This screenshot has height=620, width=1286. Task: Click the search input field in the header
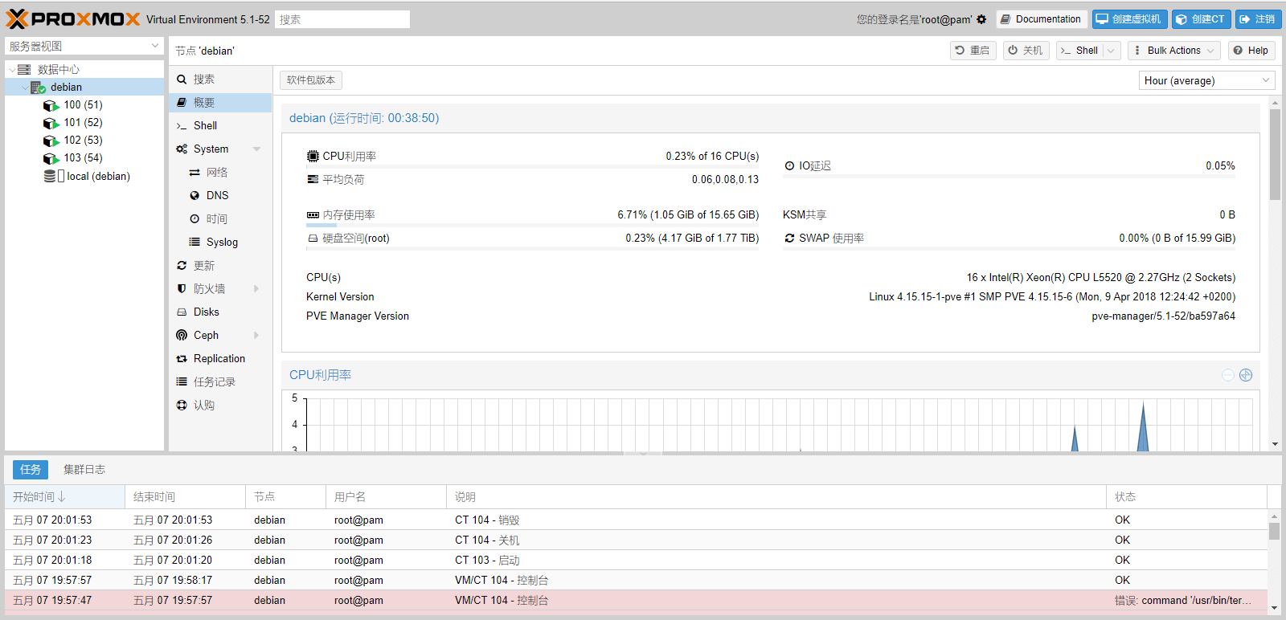pos(342,19)
